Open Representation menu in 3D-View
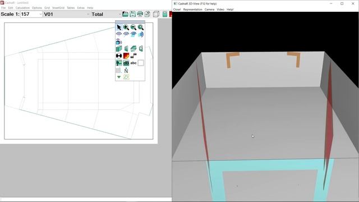This screenshot has width=359, height=202. coord(193,10)
